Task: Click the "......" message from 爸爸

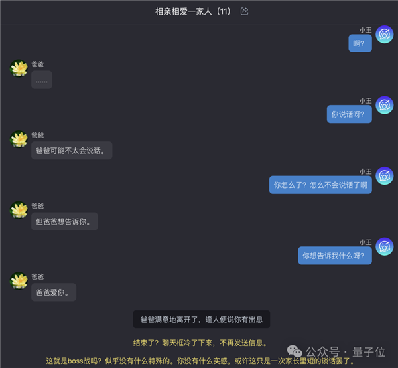Action: (x=42, y=80)
